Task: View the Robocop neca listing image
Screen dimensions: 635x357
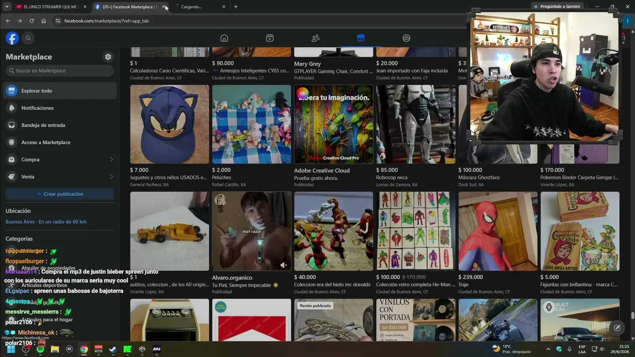Action: point(416,124)
